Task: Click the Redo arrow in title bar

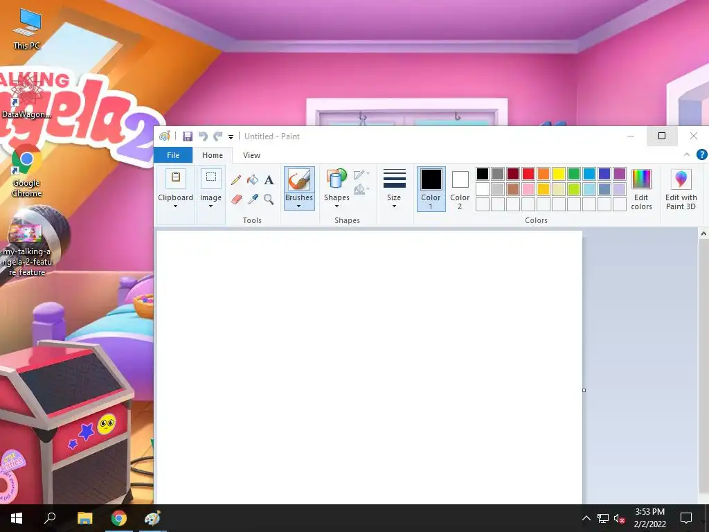Action: pyautogui.click(x=218, y=136)
